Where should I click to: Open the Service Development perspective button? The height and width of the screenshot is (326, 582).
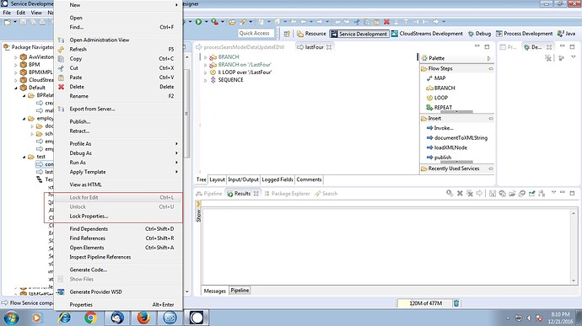[359, 34]
